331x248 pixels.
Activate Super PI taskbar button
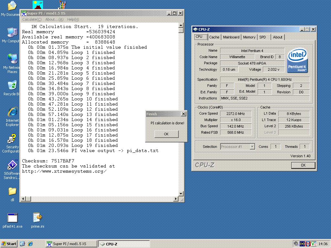click(71, 244)
